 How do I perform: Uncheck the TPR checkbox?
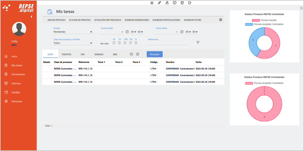(125, 43)
